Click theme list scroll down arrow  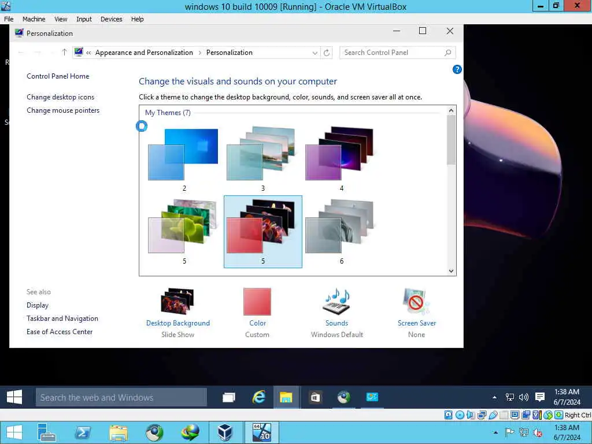(x=451, y=271)
